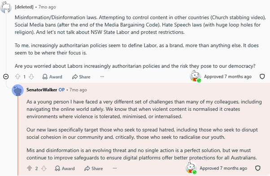The width and height of the screenshot is (270, 176).
Task: Share SenatorWalker's reply
Action: point(94,168)
